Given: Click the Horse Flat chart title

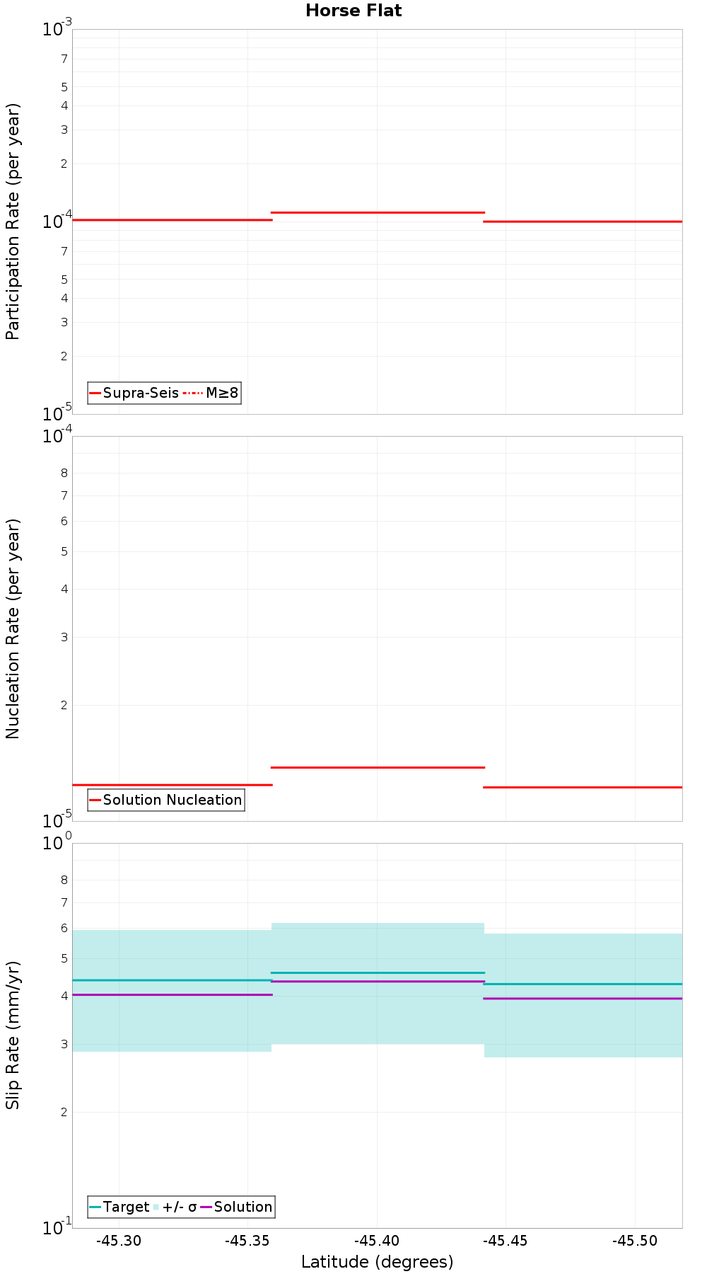Looking at the screenshot, I should pyautogui.click(x=353, y=11).
